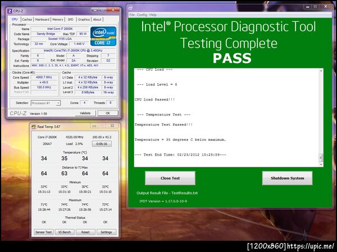Viewport: 337px width, 252px height.
Task: Click OK in CPU-Z
Action: click(108, 113)
